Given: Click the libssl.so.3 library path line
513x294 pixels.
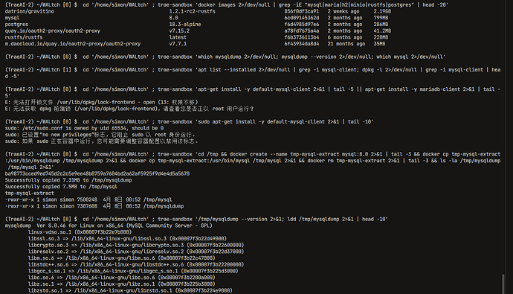Looking at the screenshot, I should 127,239.
